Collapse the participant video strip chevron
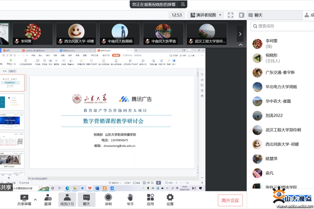Viewport: 314px width, 209px height. click(240, 45)
